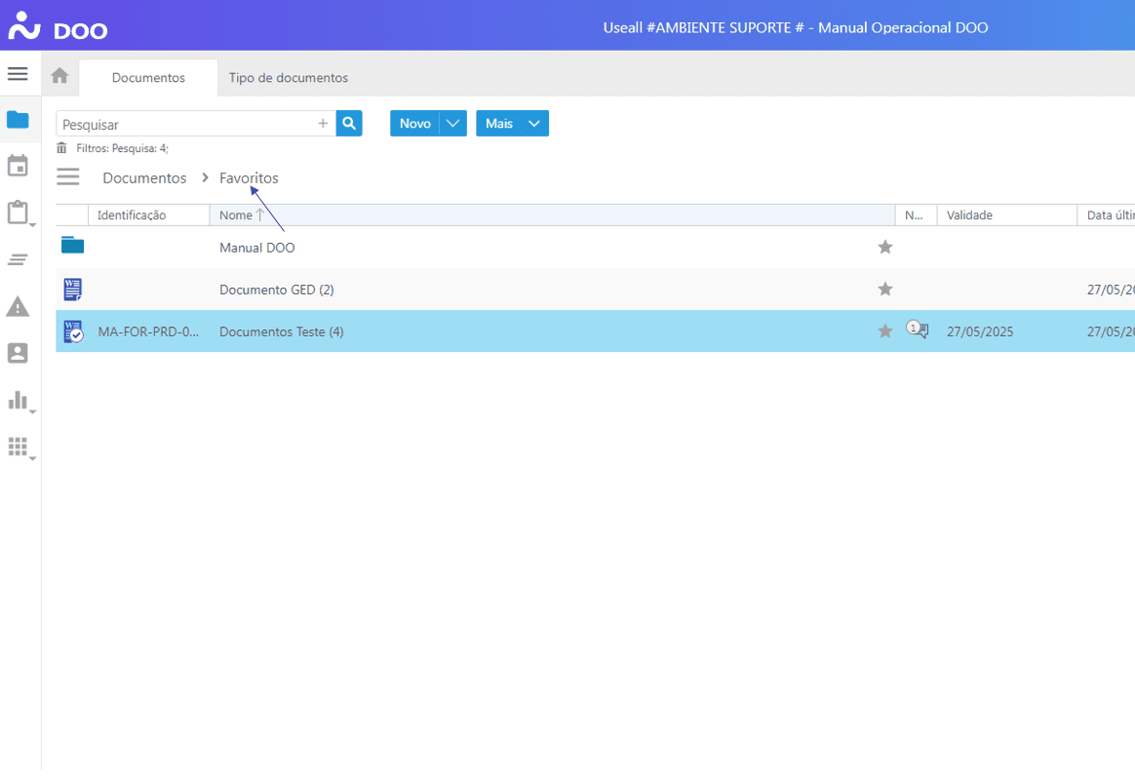
Task: Open the bar chart reports icon
Action: [x=18, y=400]
